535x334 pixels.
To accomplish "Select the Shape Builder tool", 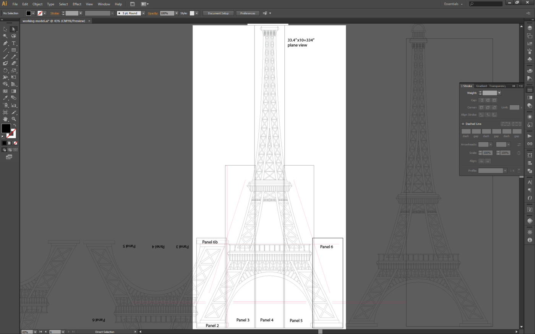I will [5, 84].
